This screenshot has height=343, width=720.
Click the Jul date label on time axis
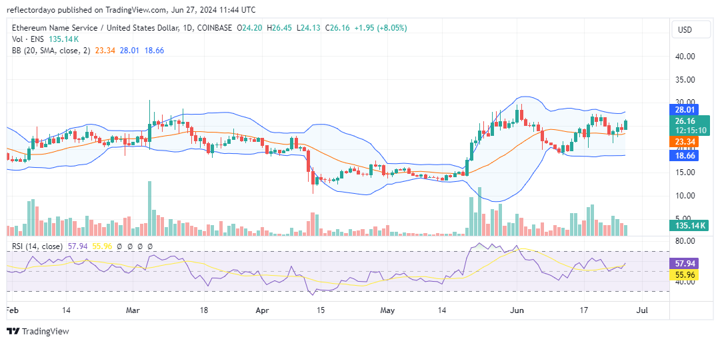click(x=642, y=310)
